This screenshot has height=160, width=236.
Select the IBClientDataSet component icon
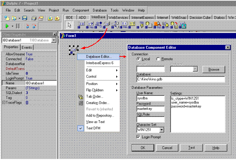click(x=182, y=25)
